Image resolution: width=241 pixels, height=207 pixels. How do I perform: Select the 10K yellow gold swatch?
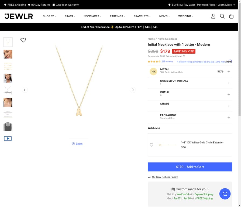coord(153,71)
